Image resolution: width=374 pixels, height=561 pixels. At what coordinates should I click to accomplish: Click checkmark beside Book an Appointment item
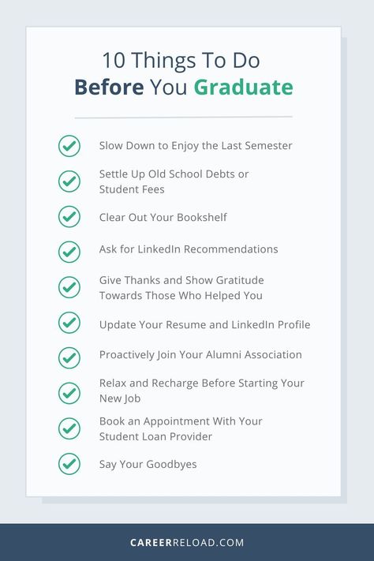pyautogui.click(x=69, y=428)
